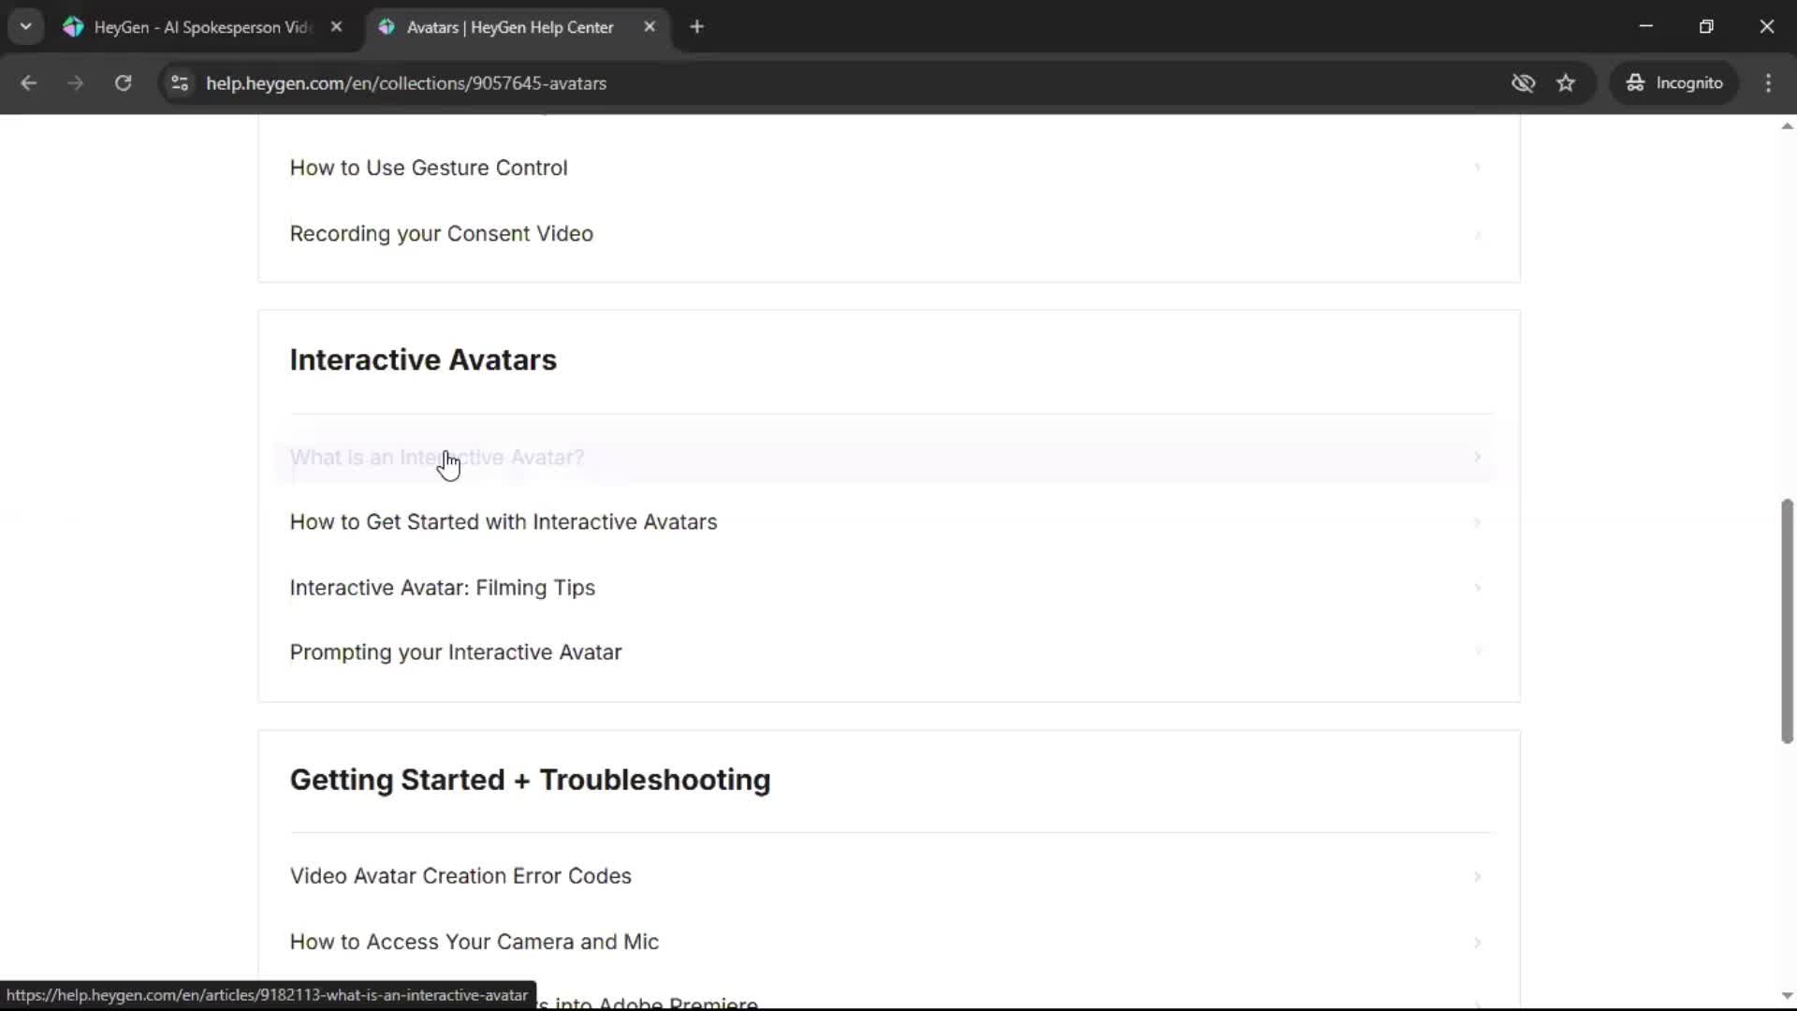Click the Incognito indicator button
Screen dimensions: 1797x1011
[1674, 83]
